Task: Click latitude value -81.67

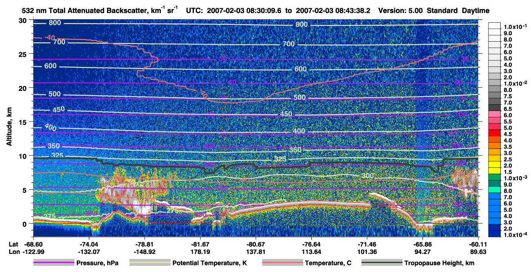Action: 200,245
